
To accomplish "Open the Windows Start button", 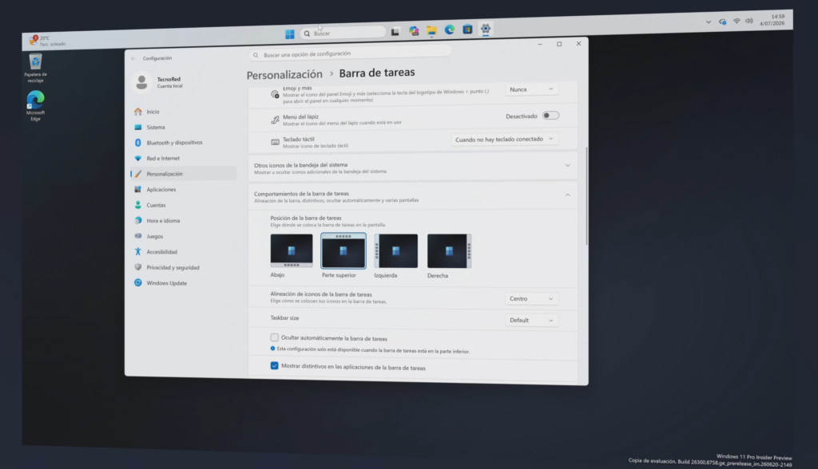I will (289, 33).
